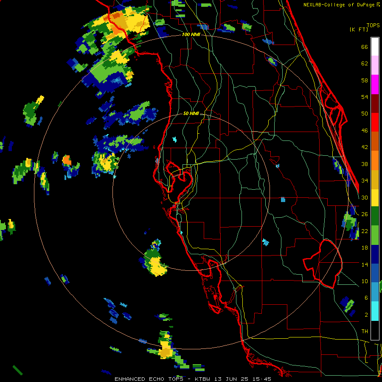The image size is (382, 382).
Task: Click the orange legend swatch near 38
Action: tap(375, 160)
